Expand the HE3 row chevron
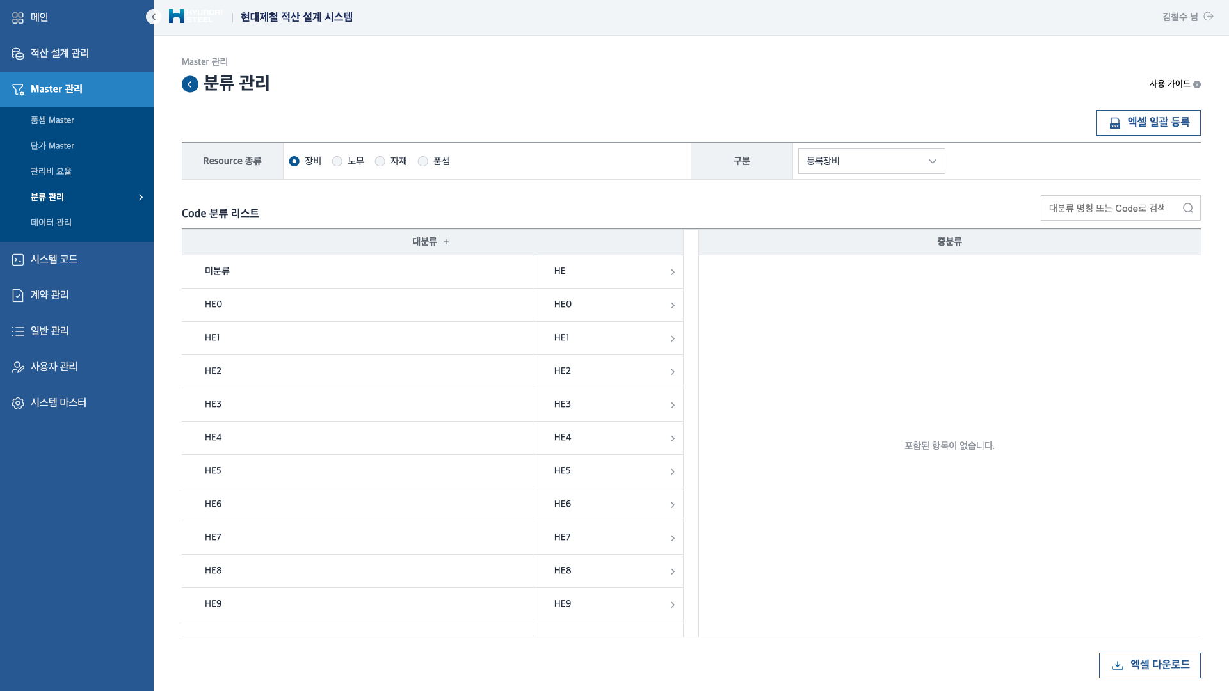The image size is (1229, 691). pos(672,405)
